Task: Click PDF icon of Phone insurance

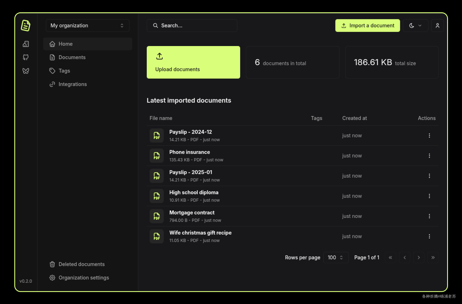Action: click(x=157, y=156)
